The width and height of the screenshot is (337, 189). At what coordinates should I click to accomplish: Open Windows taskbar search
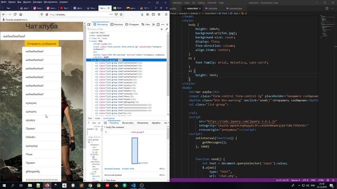[x=13, y=185]
